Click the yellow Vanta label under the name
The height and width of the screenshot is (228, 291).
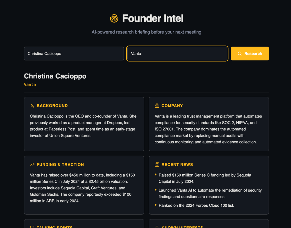[30, 85]
